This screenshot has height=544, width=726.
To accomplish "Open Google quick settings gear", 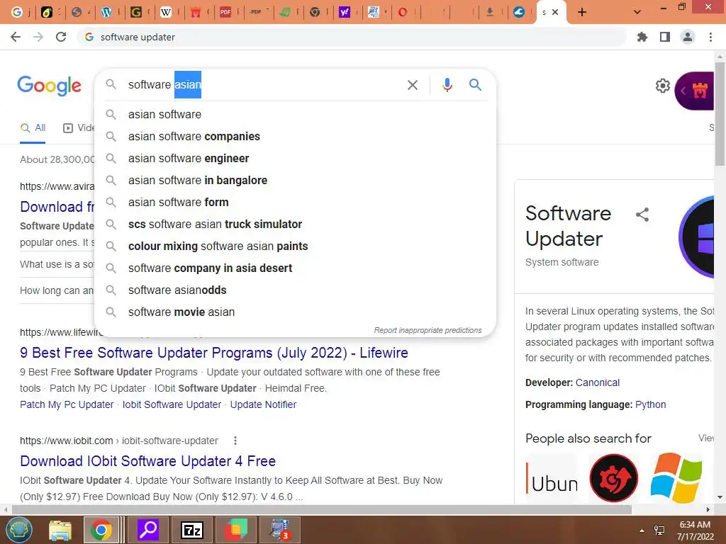I will coord(663,86).
